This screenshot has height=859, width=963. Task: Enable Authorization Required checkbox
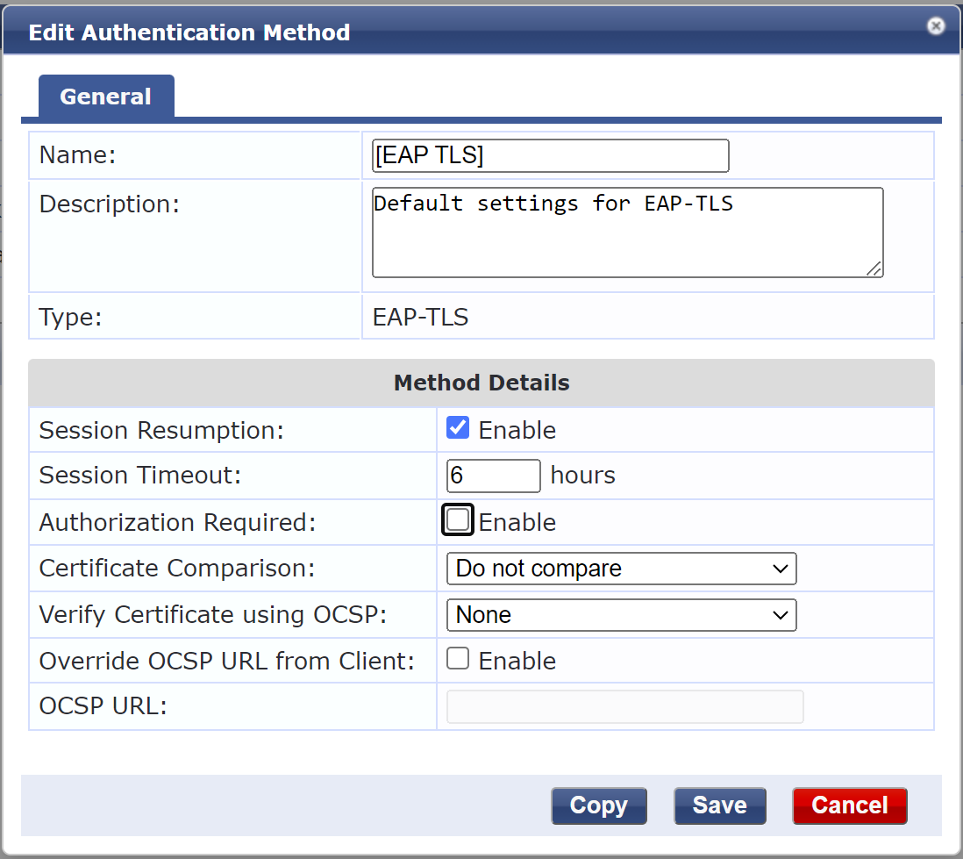coord(458,519)
